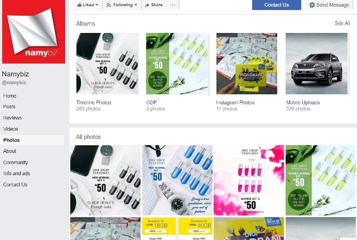Click the Messenger icon in Send Message

coord(312,5)
